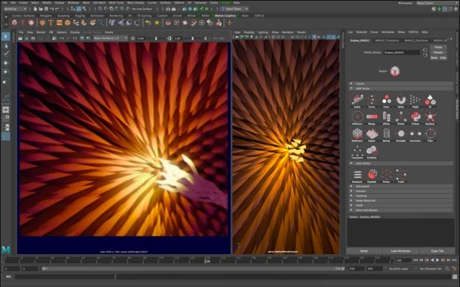The image size is (460, 287).
Task: Add the Color MASH node
Action: coord(386,99)
